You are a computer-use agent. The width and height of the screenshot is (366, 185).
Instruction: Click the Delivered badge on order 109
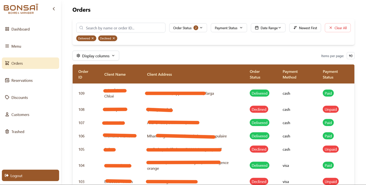tap(260, 93)
